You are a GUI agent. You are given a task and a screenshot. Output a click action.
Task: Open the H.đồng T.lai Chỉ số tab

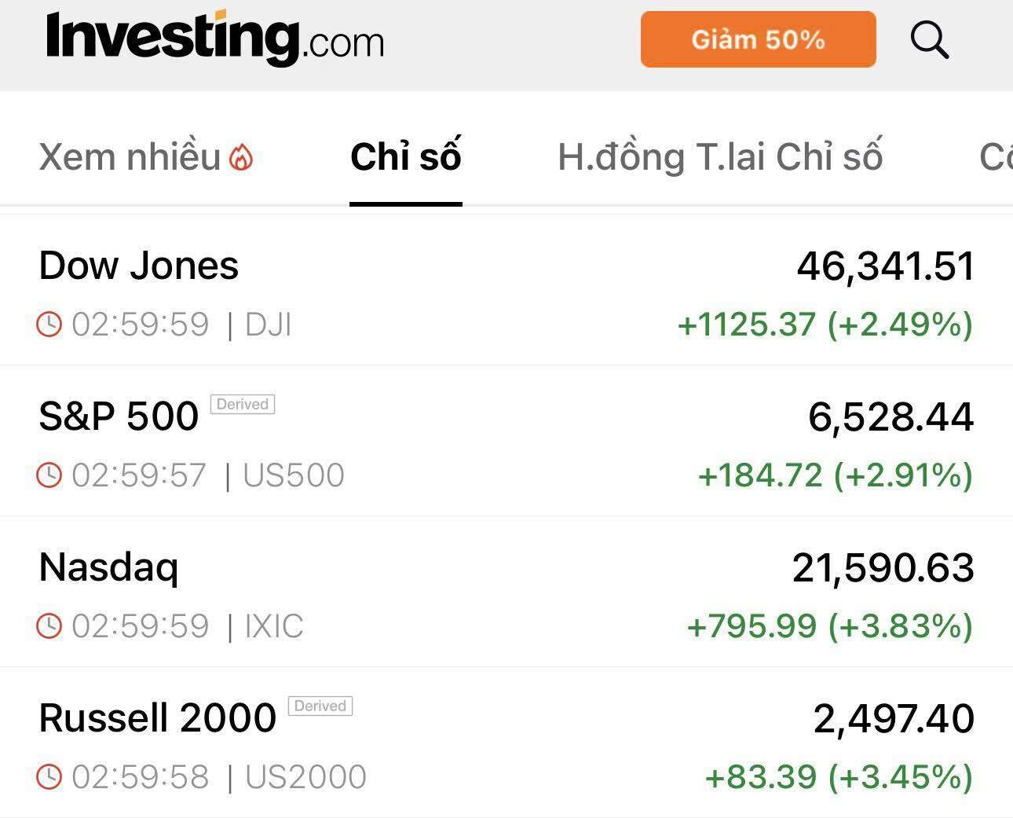click(x=720, y=157)
